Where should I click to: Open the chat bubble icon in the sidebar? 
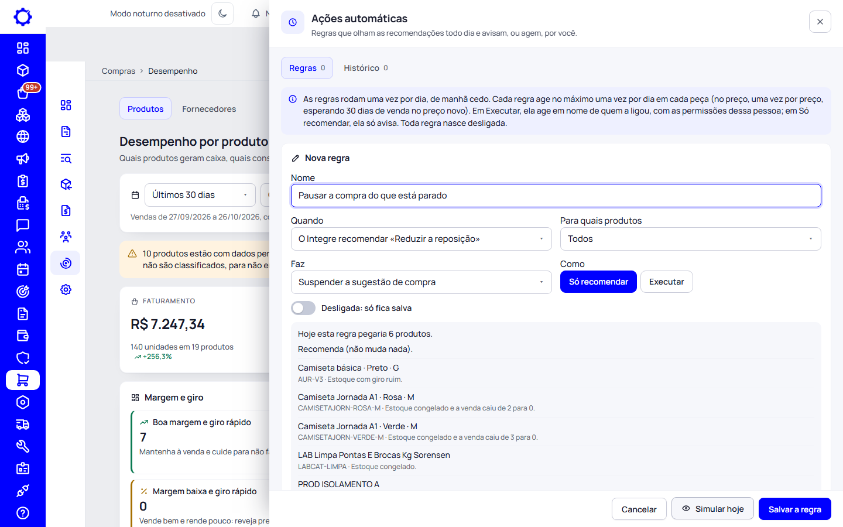pyautogui.click(x=23, y=225)
